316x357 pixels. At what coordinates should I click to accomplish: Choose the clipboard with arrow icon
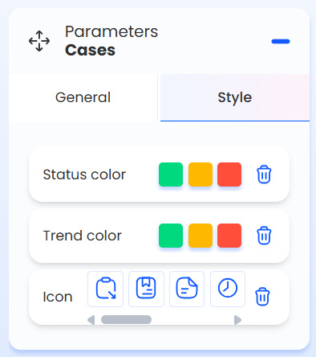pos(106,289)
